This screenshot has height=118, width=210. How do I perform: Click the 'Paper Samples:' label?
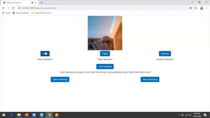105,59
